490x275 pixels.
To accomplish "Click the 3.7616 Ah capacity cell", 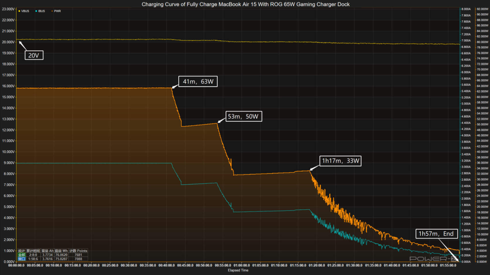I will (x=47, y=259).
